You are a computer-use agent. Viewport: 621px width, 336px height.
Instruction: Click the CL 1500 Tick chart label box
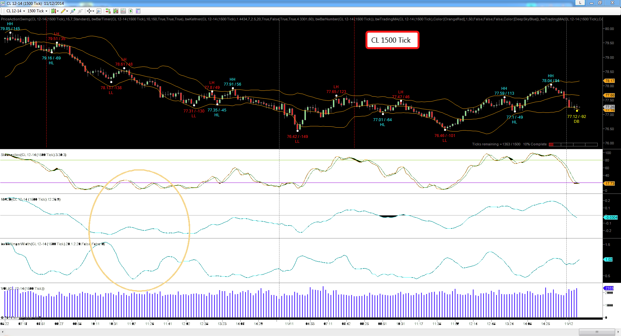[392, 40]
